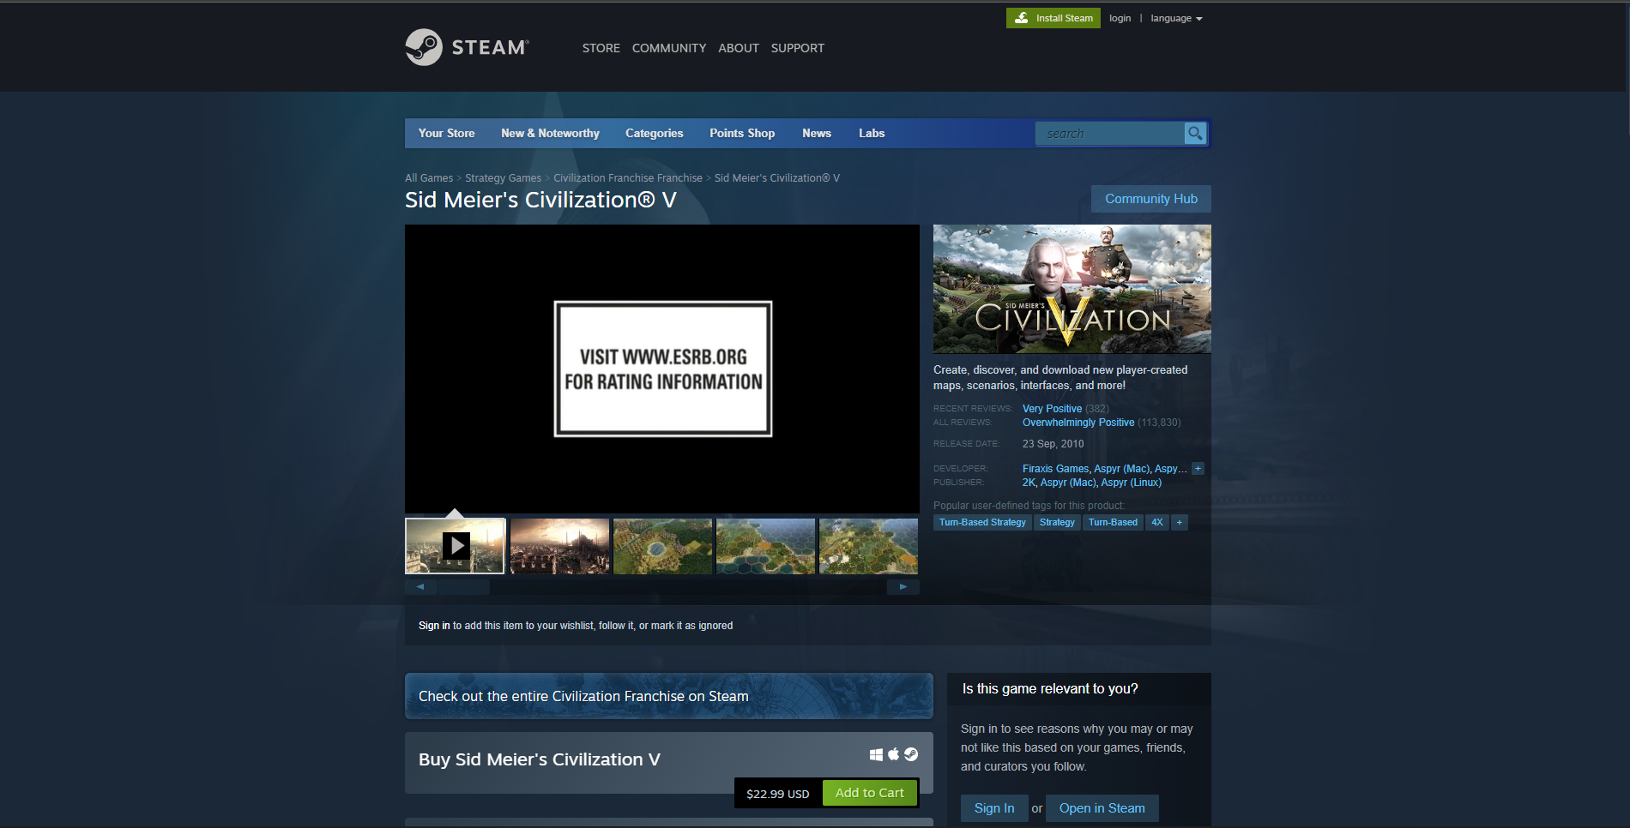Click the Windows platform icon

[x=876, y=754]
